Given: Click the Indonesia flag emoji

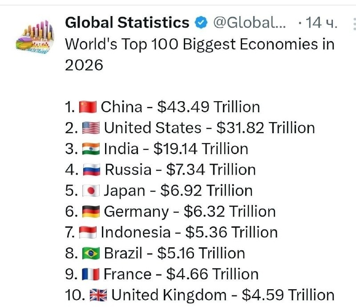Looking at the screenshot, I should 88,233.
